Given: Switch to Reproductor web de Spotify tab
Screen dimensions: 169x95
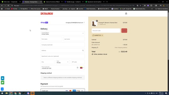Looking at the screenshot, I should (x=95, y=2).
